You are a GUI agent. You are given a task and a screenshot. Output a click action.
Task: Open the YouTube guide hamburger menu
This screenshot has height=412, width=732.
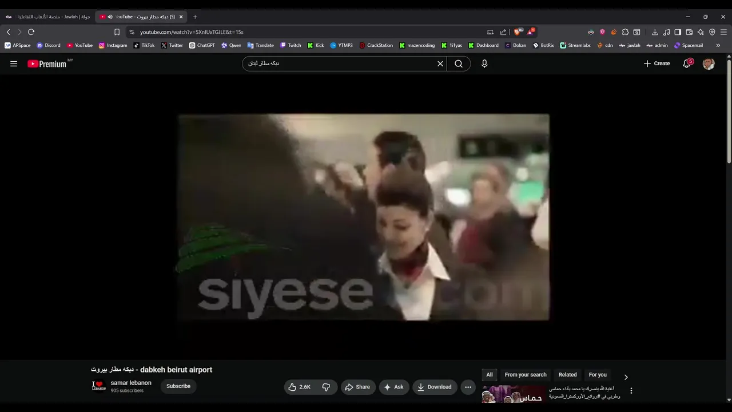(14, 64)
